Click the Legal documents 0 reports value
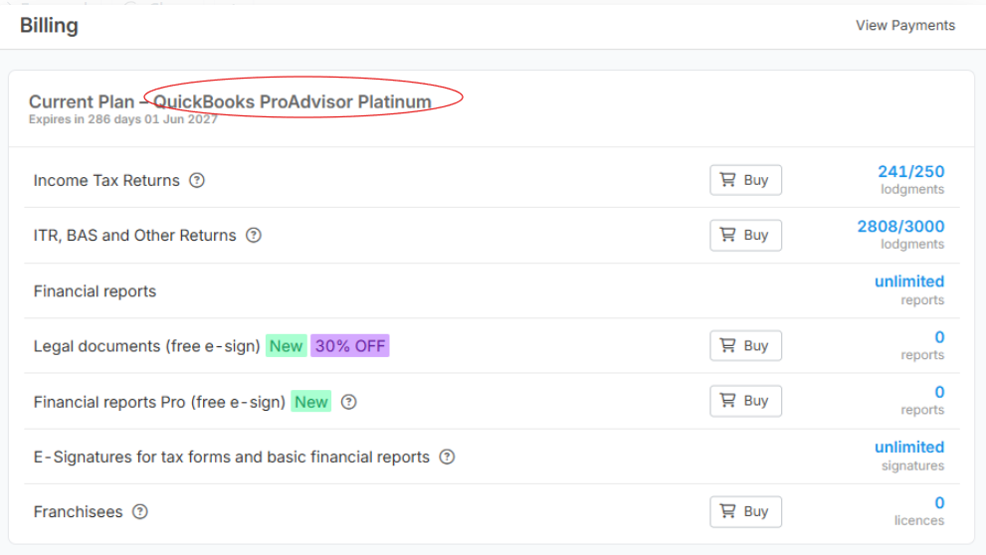This screenshot has width=986, height=555. (x=939, y=337)
